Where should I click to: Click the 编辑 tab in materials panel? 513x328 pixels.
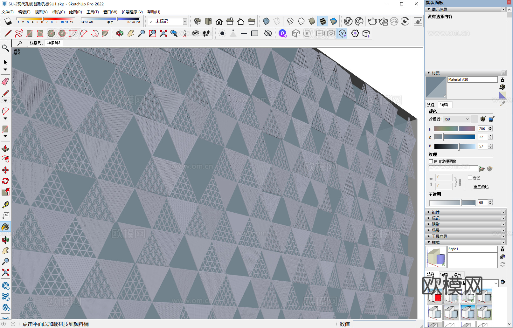[x=444, y=105]
